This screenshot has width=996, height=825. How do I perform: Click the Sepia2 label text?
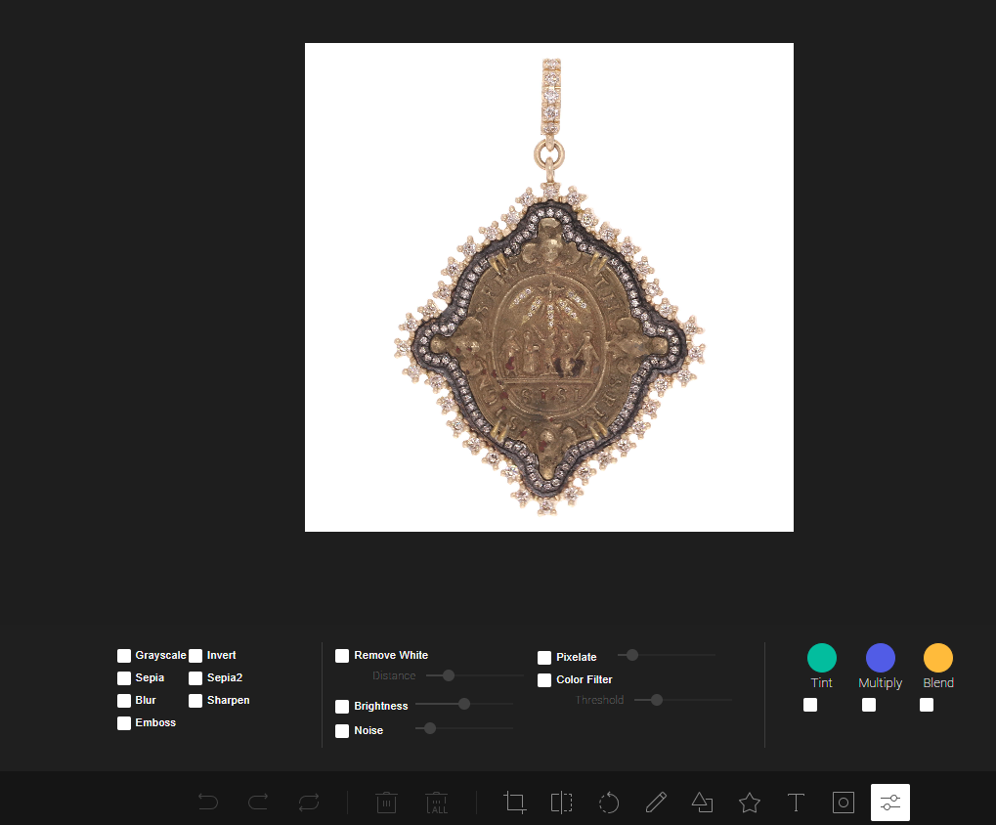[x=225, y=677]
